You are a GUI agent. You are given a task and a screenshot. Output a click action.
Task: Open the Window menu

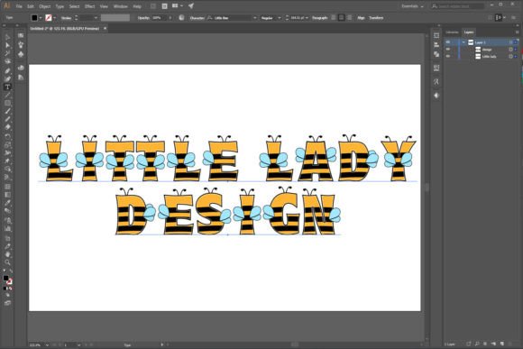pos(121,6)
